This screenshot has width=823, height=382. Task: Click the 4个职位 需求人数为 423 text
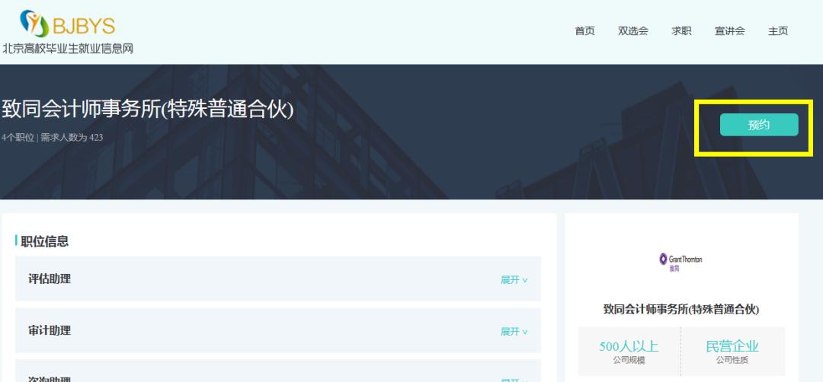click(53, 138)
